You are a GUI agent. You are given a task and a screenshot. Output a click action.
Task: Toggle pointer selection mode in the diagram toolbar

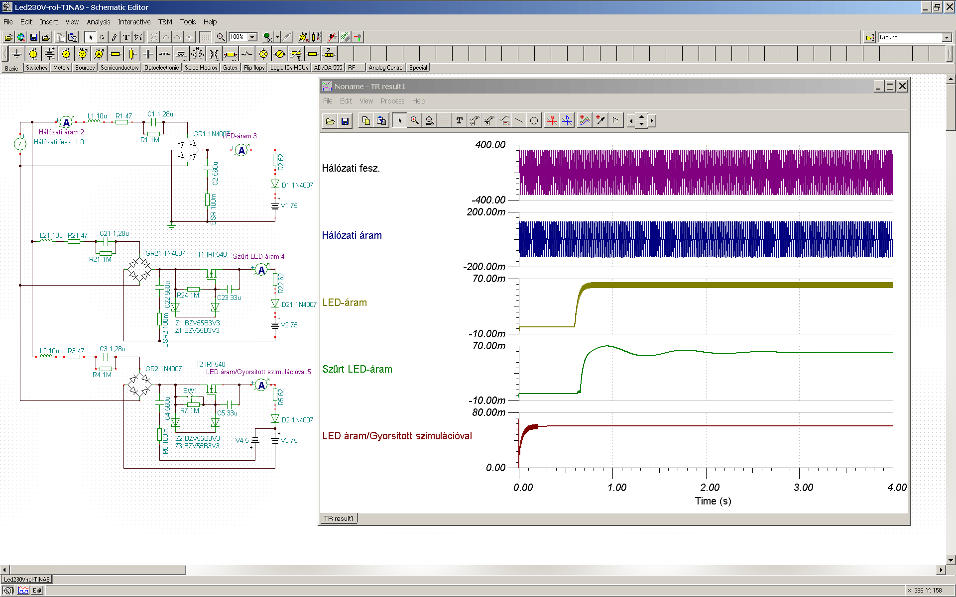point(399,120)
